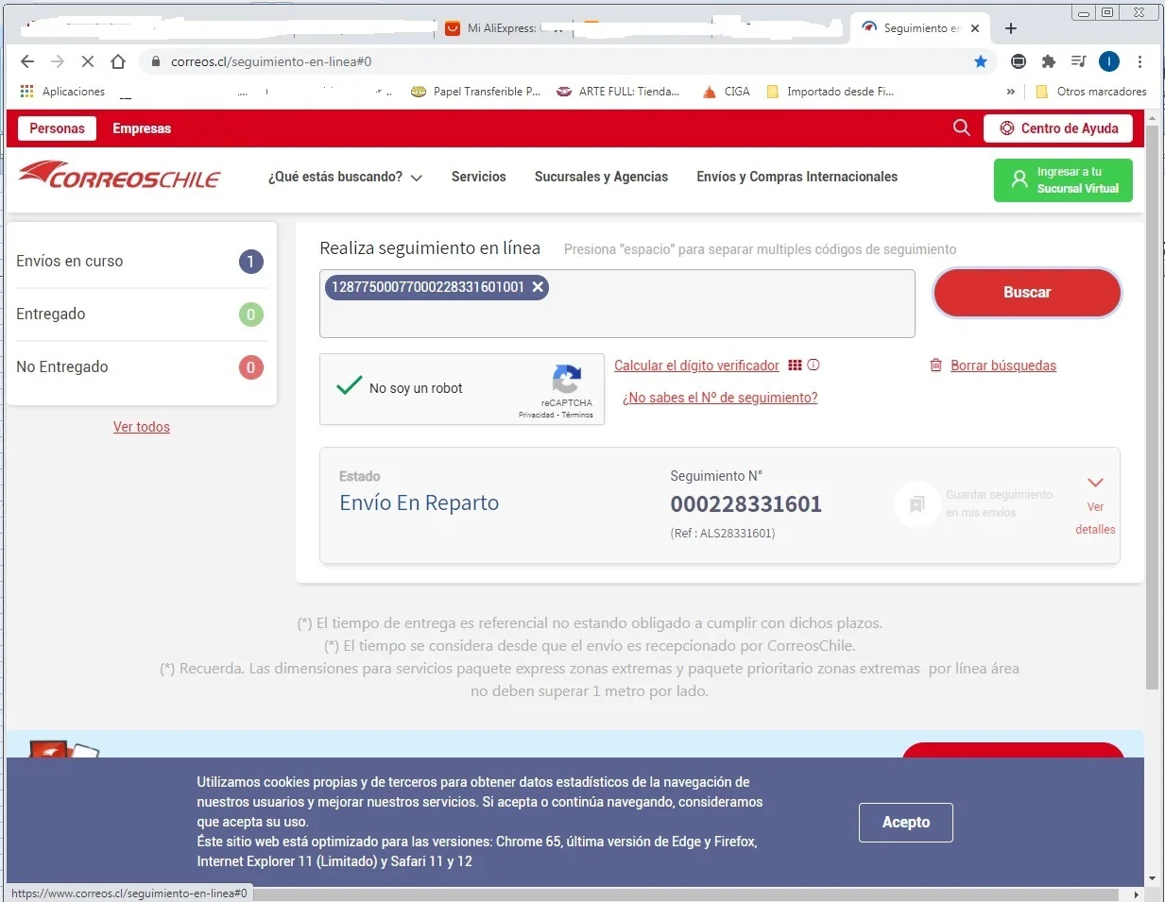Click the trash icon next to Borrar búsquedas
1165x902 pixels.
[935, 365]
